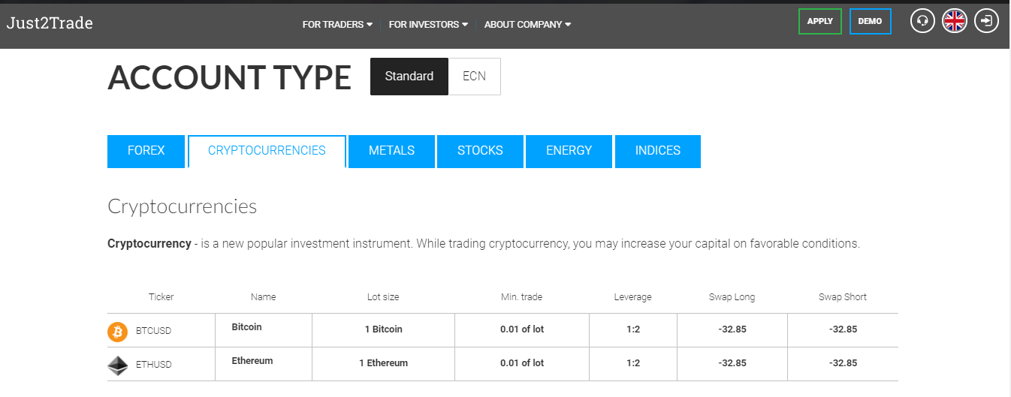Click the Account Type page heading
The image size is (1011, 397).
pos(229,77)
